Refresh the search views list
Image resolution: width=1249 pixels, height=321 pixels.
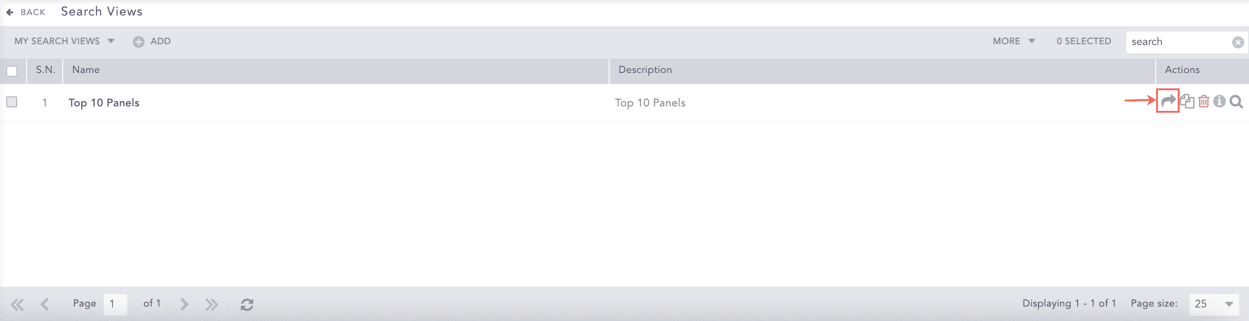click(247, 304)
